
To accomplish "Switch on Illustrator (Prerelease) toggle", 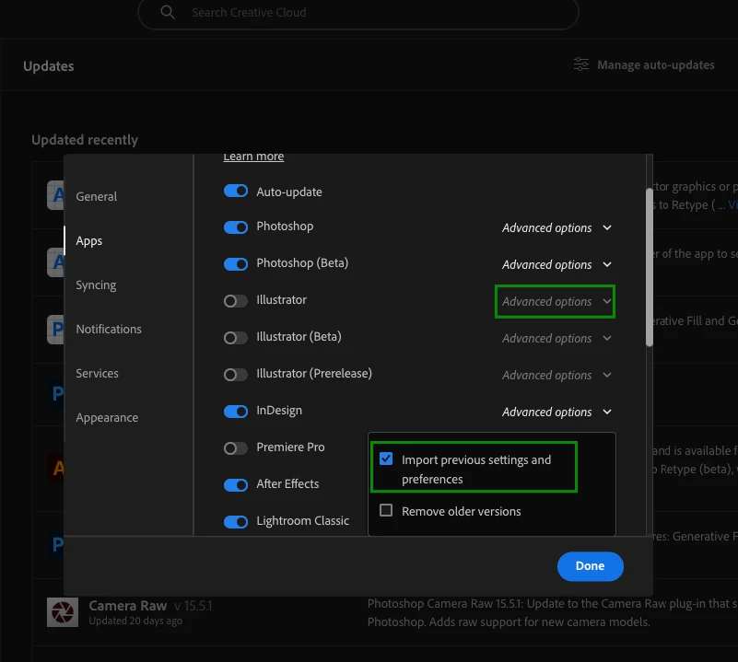I will point(236,375).
